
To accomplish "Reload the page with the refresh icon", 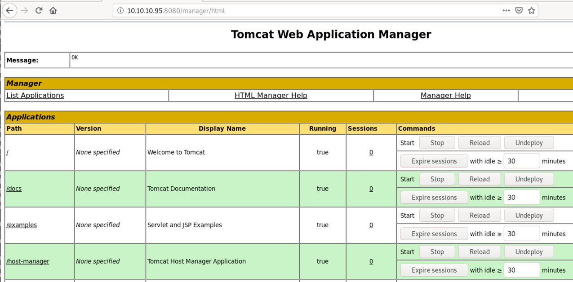I will click(x=39, y=10).
